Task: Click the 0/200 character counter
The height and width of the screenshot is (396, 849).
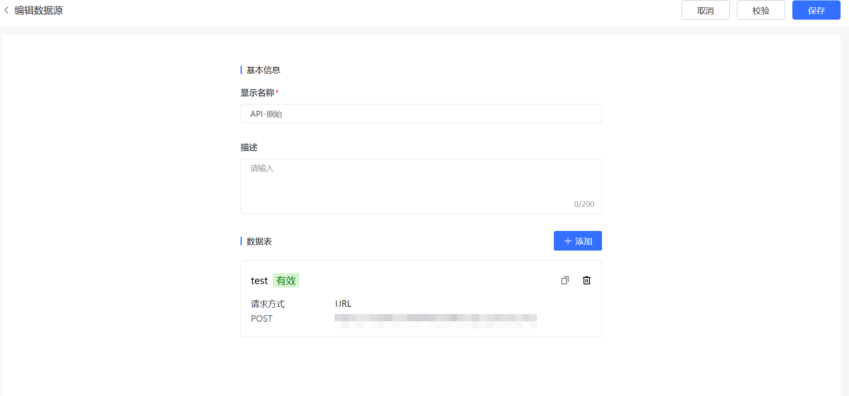Action: pyautogui.click(x=584, y=204)
